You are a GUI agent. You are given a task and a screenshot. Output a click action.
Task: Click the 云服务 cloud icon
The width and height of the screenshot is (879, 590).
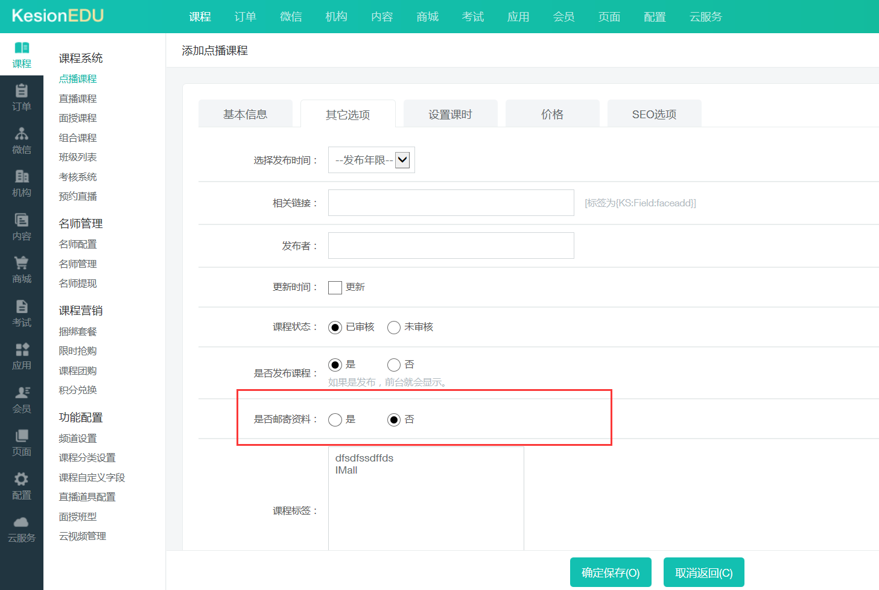coord(21,522)
